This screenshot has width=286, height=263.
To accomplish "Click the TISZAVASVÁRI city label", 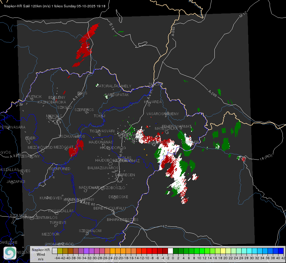I will (102, 131).
